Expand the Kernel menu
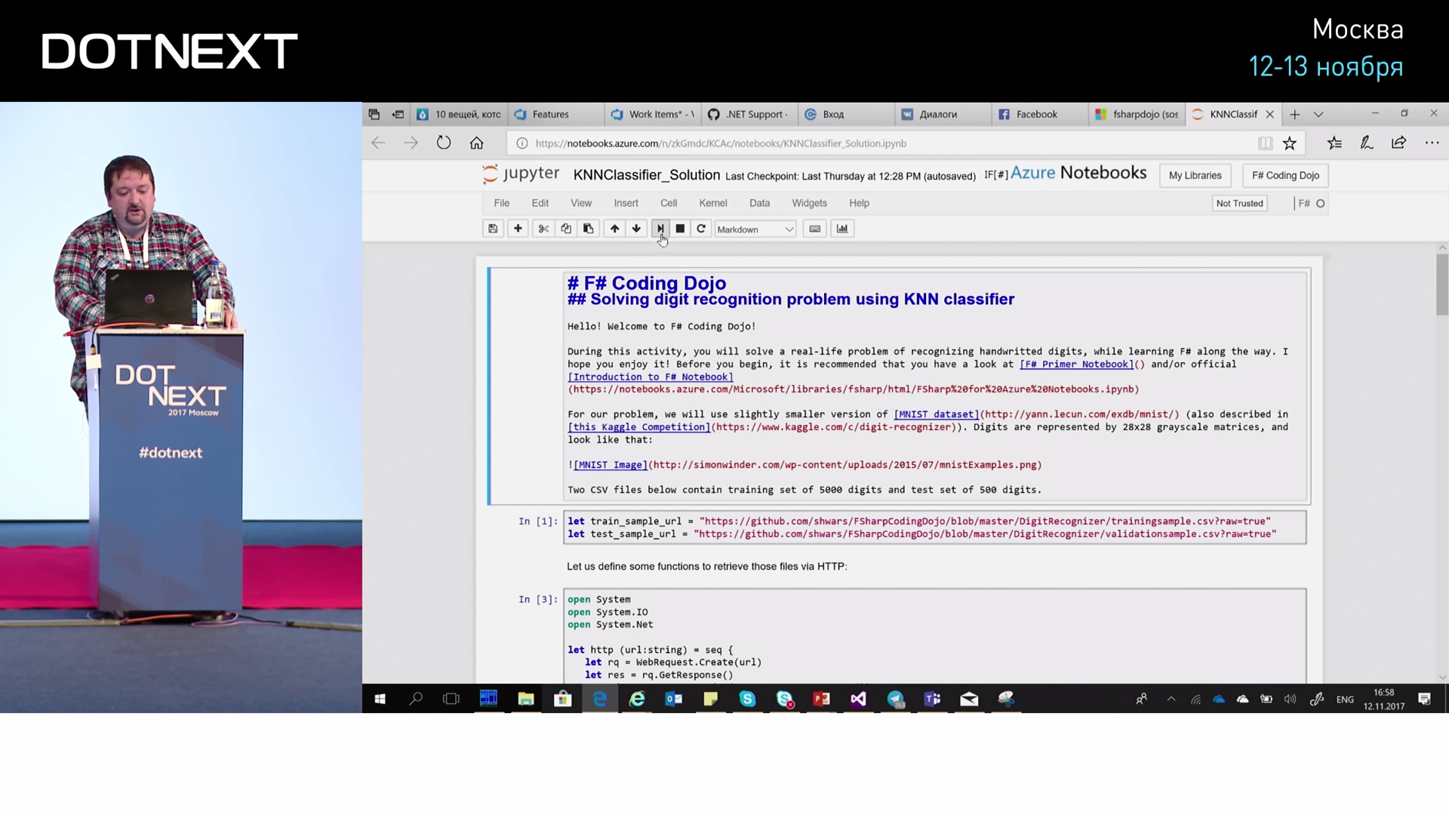1449x815 pixels. click(712, 203)
